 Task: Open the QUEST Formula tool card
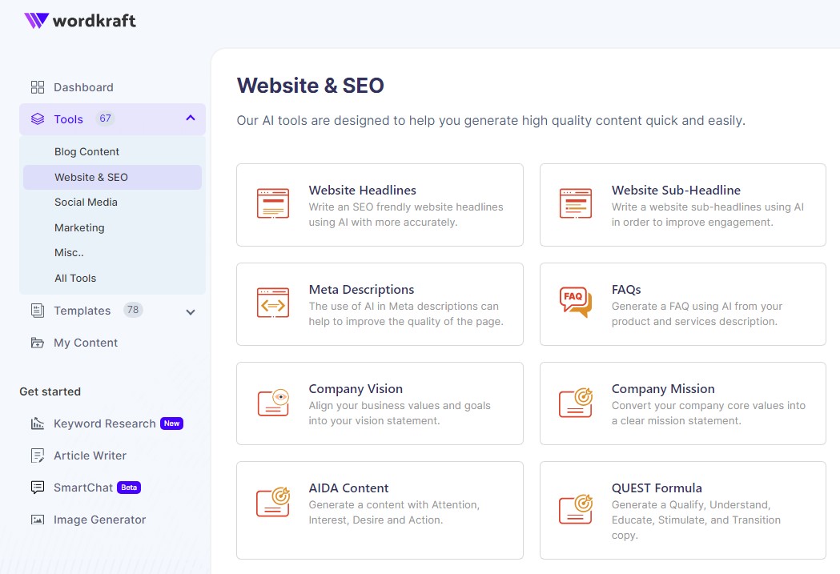click(682, 510)
